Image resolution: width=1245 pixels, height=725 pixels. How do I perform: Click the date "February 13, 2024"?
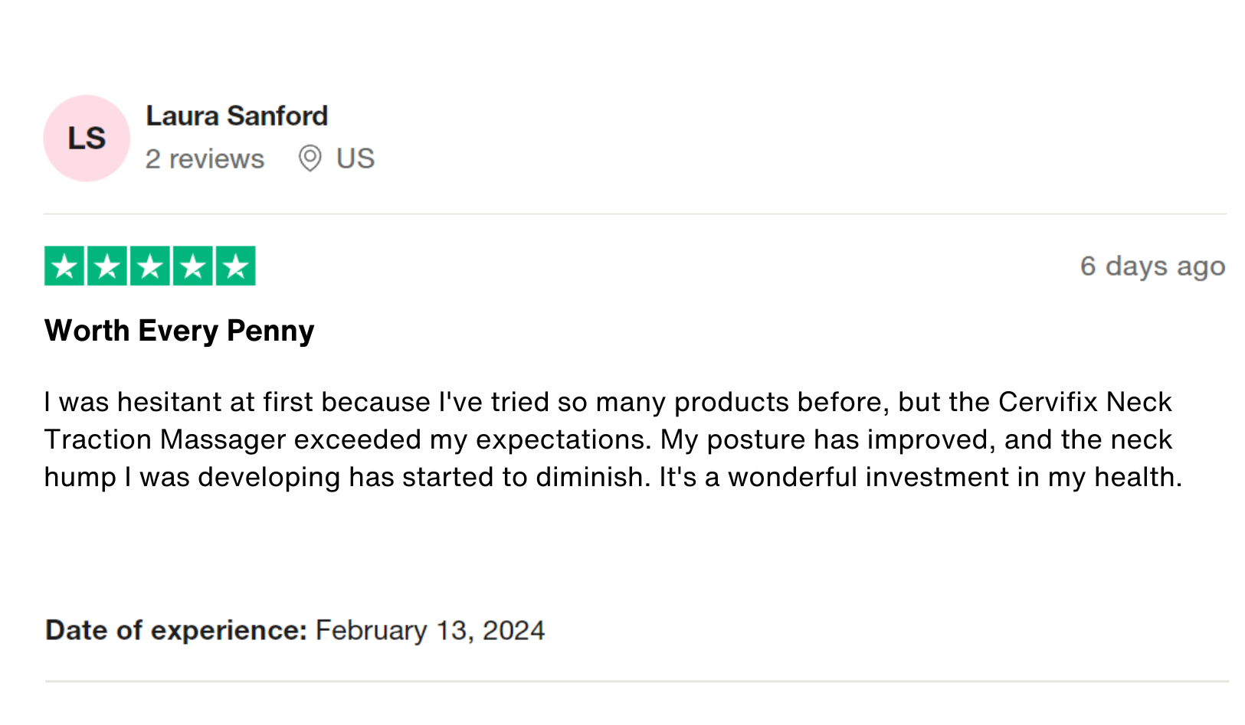(430, 630)
